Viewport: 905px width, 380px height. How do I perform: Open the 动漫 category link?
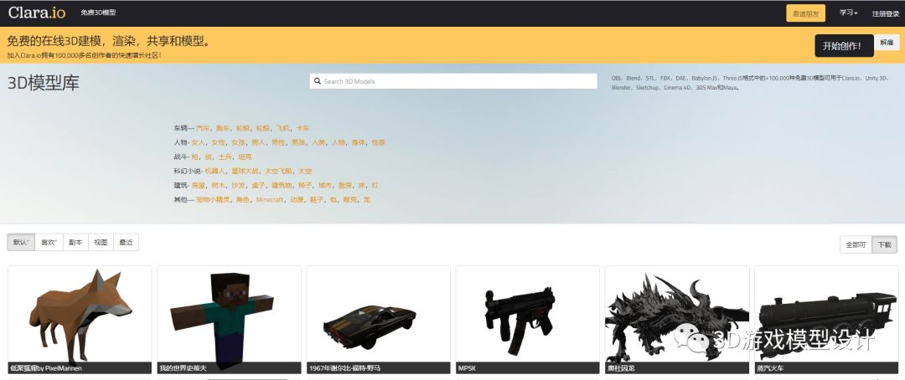coord(297,200)
